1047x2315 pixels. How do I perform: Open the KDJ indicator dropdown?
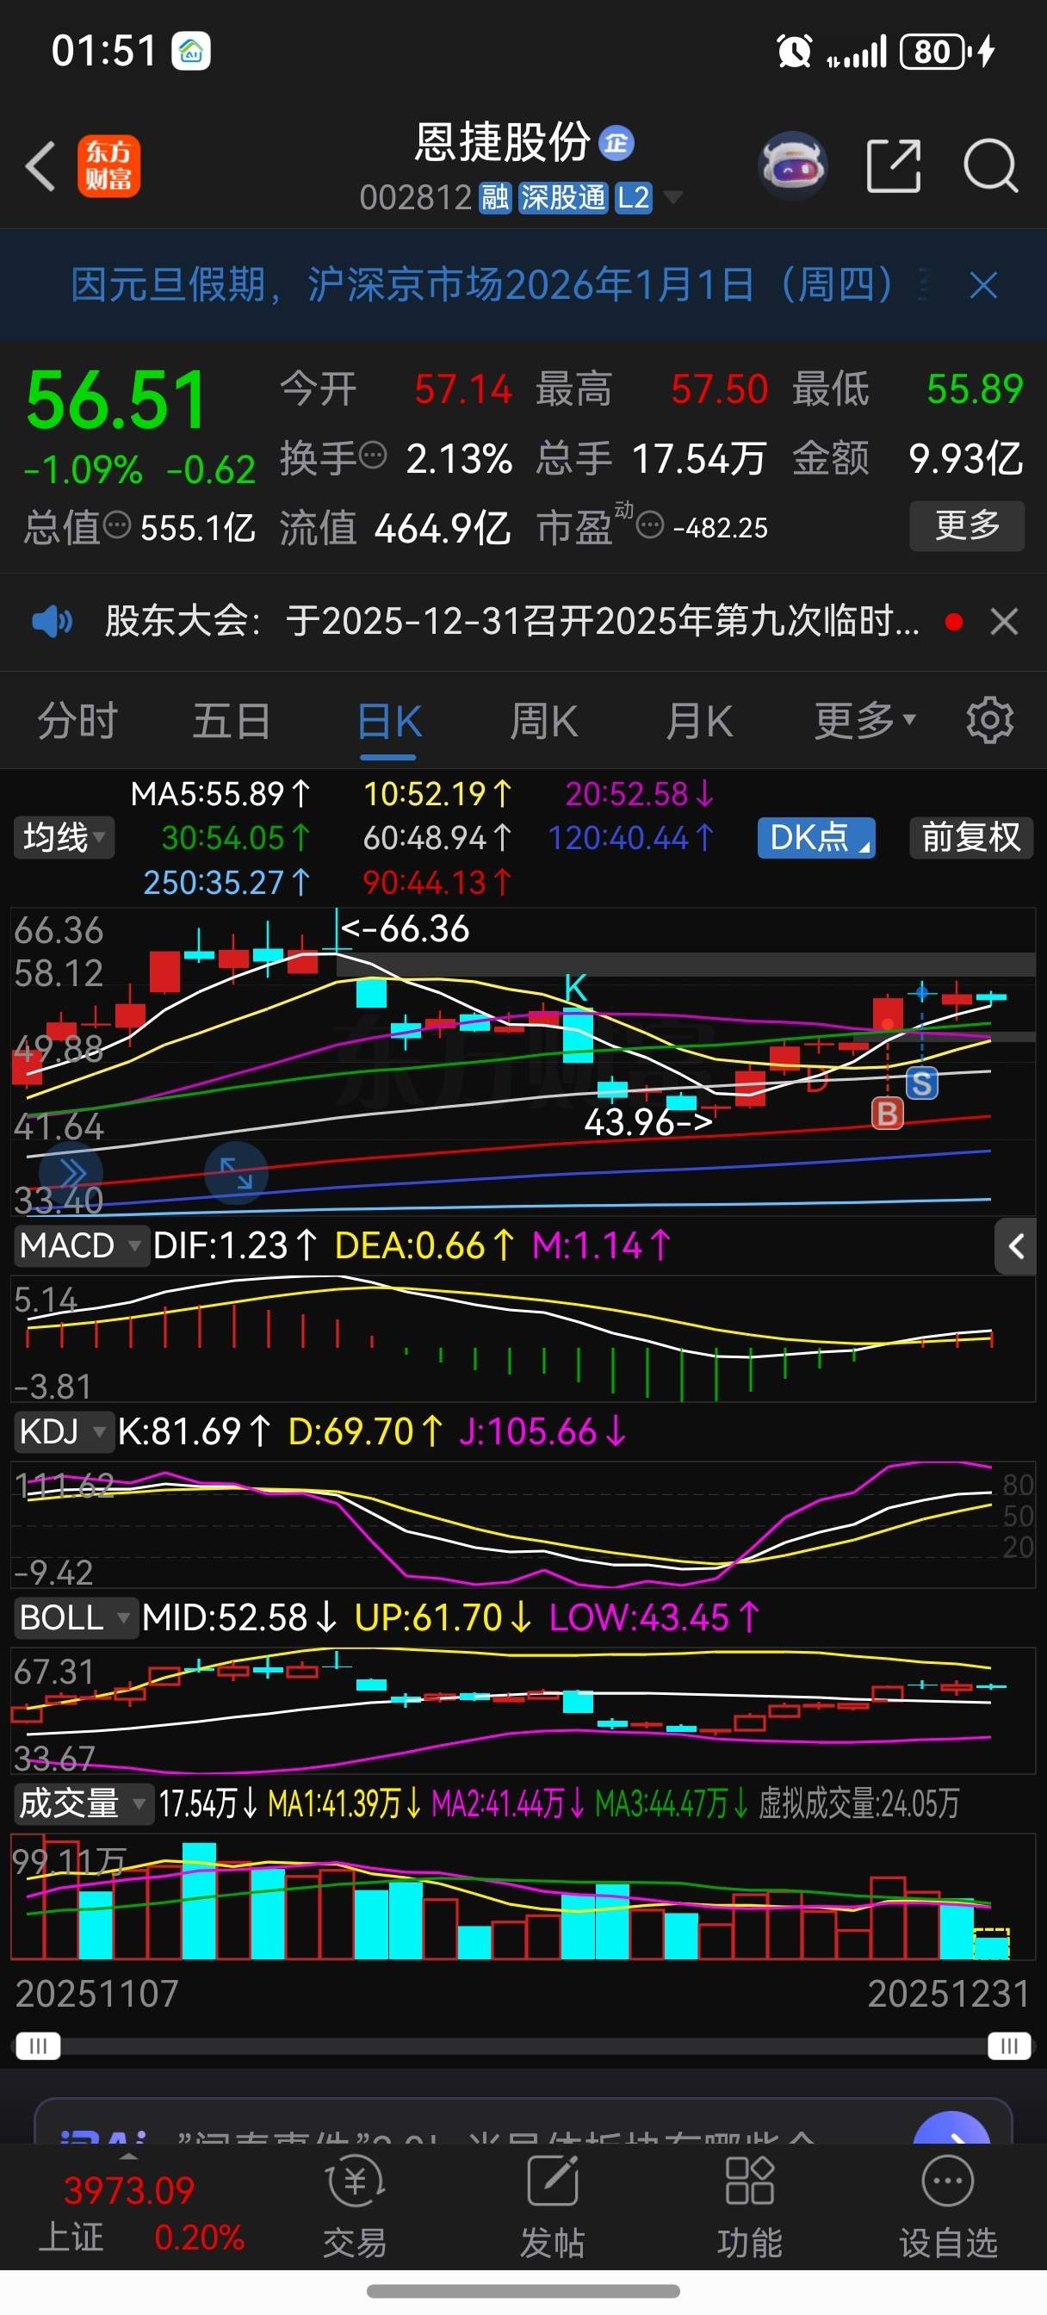pyautogui.click(x=63, y=1431)
